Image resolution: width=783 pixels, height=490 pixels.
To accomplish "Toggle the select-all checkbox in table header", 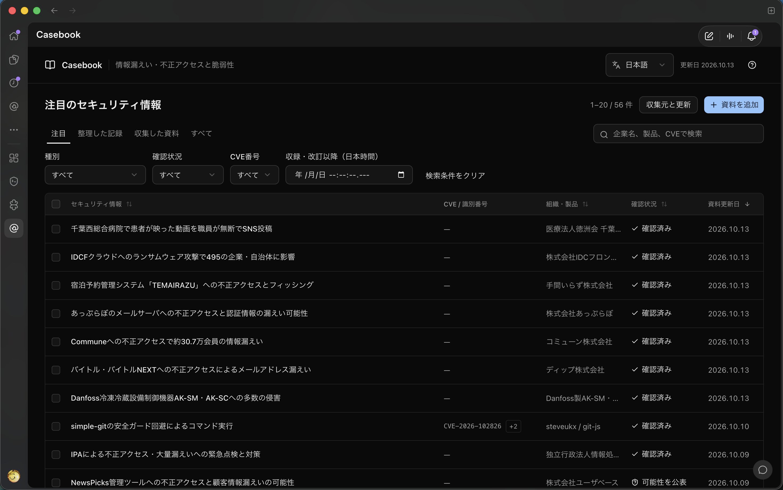I will (56, 204).
